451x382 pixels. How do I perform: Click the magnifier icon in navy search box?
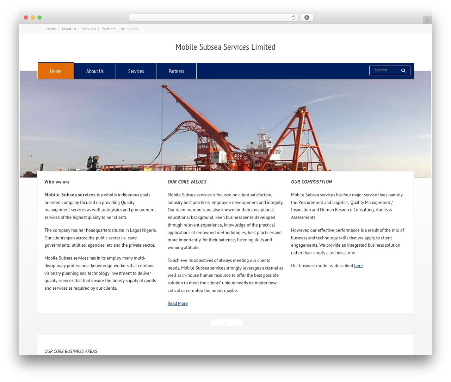(403, 70)
